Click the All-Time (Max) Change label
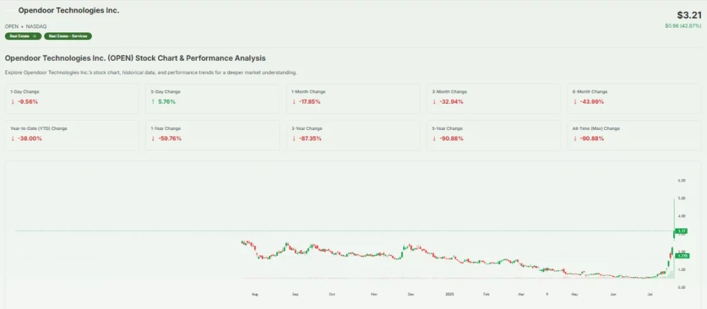 click(596, 129)
